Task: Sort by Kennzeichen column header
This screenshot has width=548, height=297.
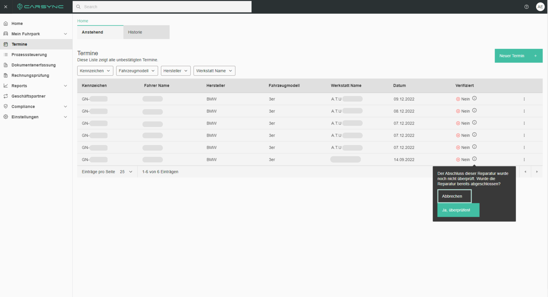Action: (x=94, y=85)
